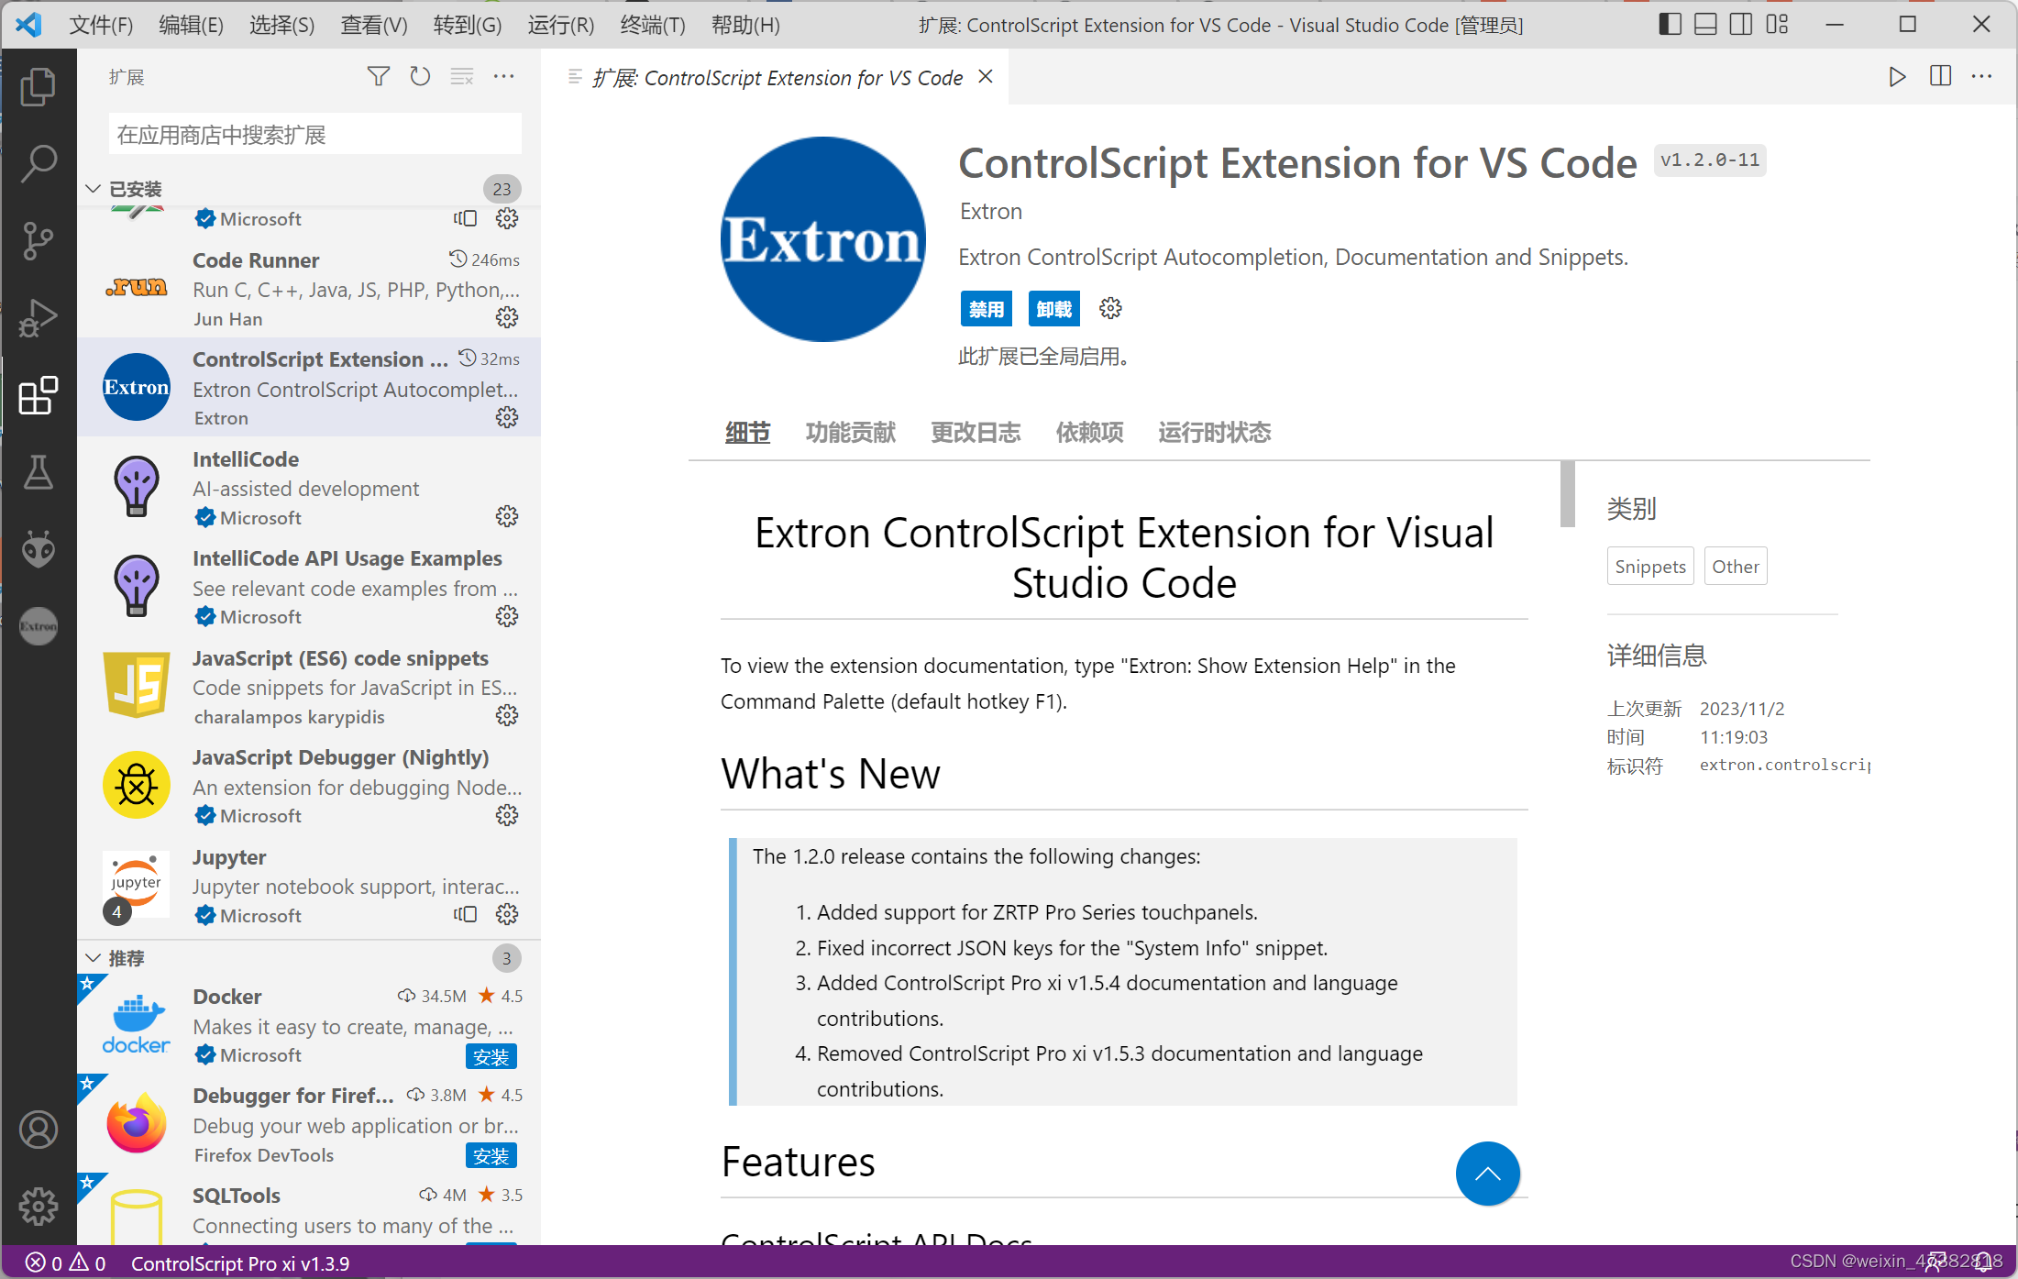Collapse the 已安装 installed section
This screenshot has height=1279, width=2018.
tap(94, 189)
